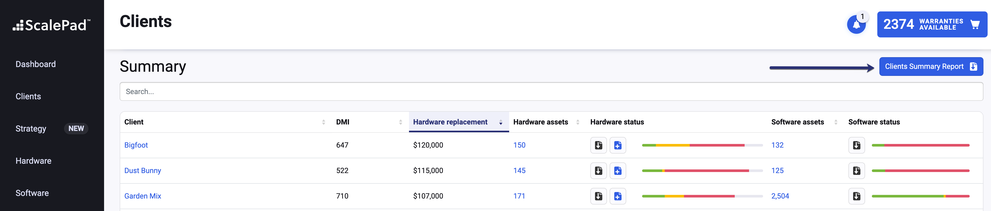Open Dashboard in the sidebar
This screenshot has width=991, height=211.
[x=36, y=64]
